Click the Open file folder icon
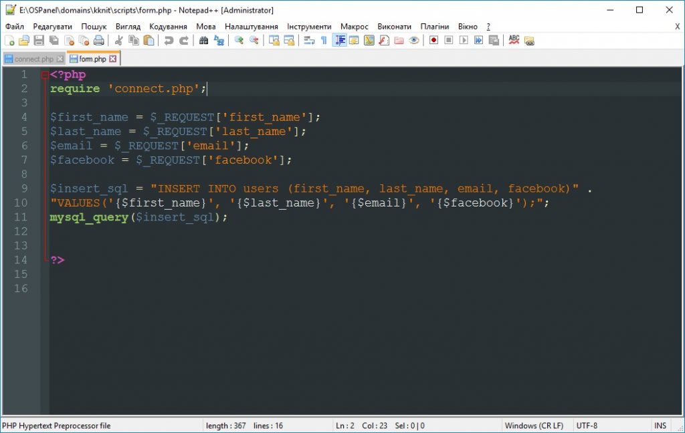This screenshot has width=685, height=433. (24, 41)
